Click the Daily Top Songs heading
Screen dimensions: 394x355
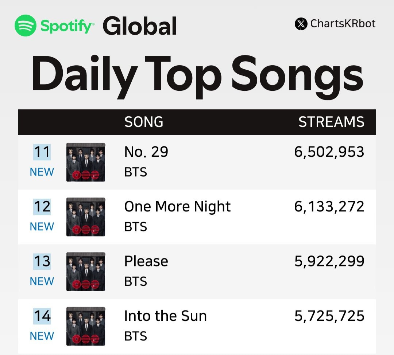(197, 75)
